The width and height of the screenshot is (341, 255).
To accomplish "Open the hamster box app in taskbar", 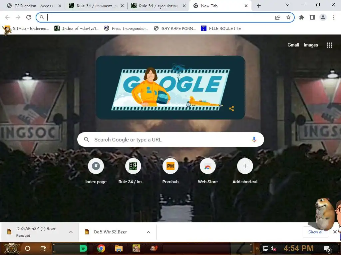I will pyautogui.click(x=136, y=248).
